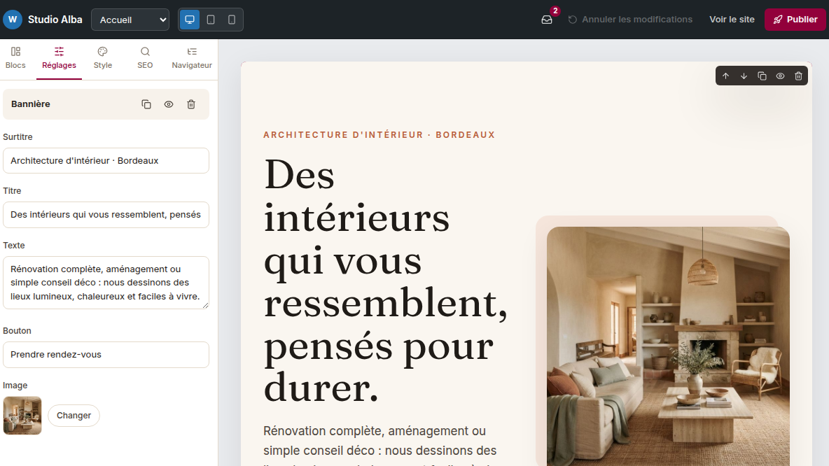Delete the Bannière block from sidebar

point(191,104)
